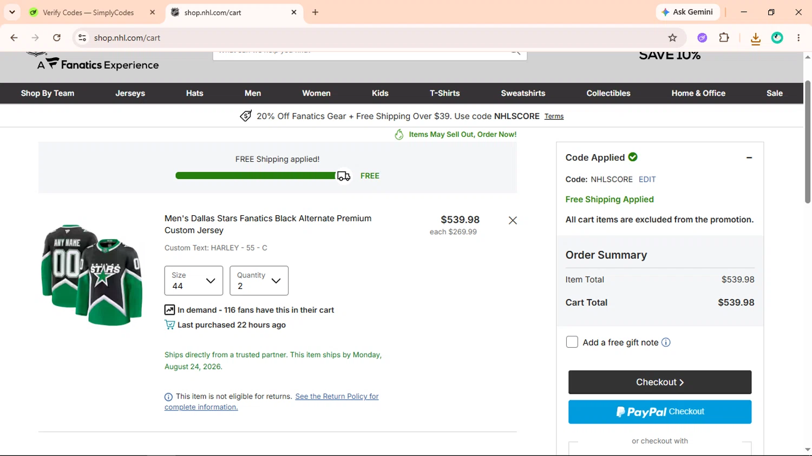The image size is (812, 456).
Task: Click the free shipping progress bar
Action: tap(256, 176)
